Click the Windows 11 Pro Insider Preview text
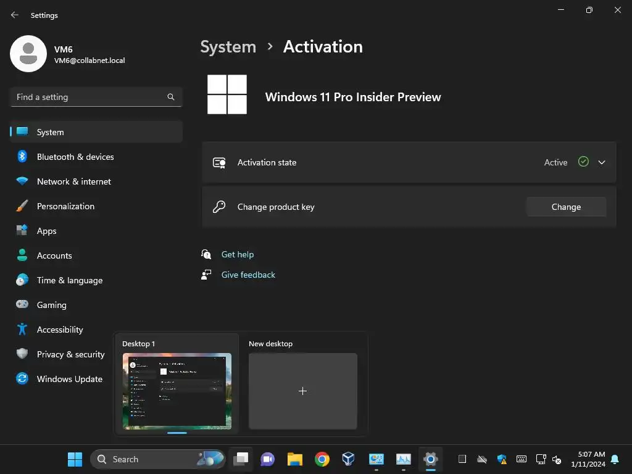The height and width of the screenshot is (474, 632). (353, 97)
